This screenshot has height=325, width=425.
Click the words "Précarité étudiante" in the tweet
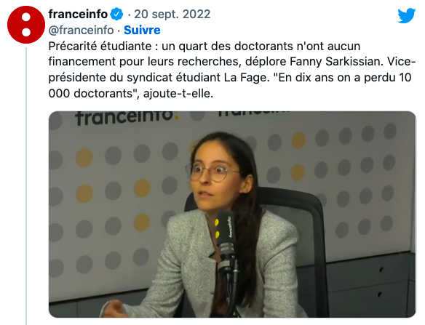pyautogui.click(x=100, y=47)
